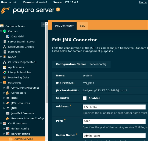The height and width of the screenshot is (141, 148).
Task: Click the rmi_jrmp protocol value
Action: tap(88, 83)
